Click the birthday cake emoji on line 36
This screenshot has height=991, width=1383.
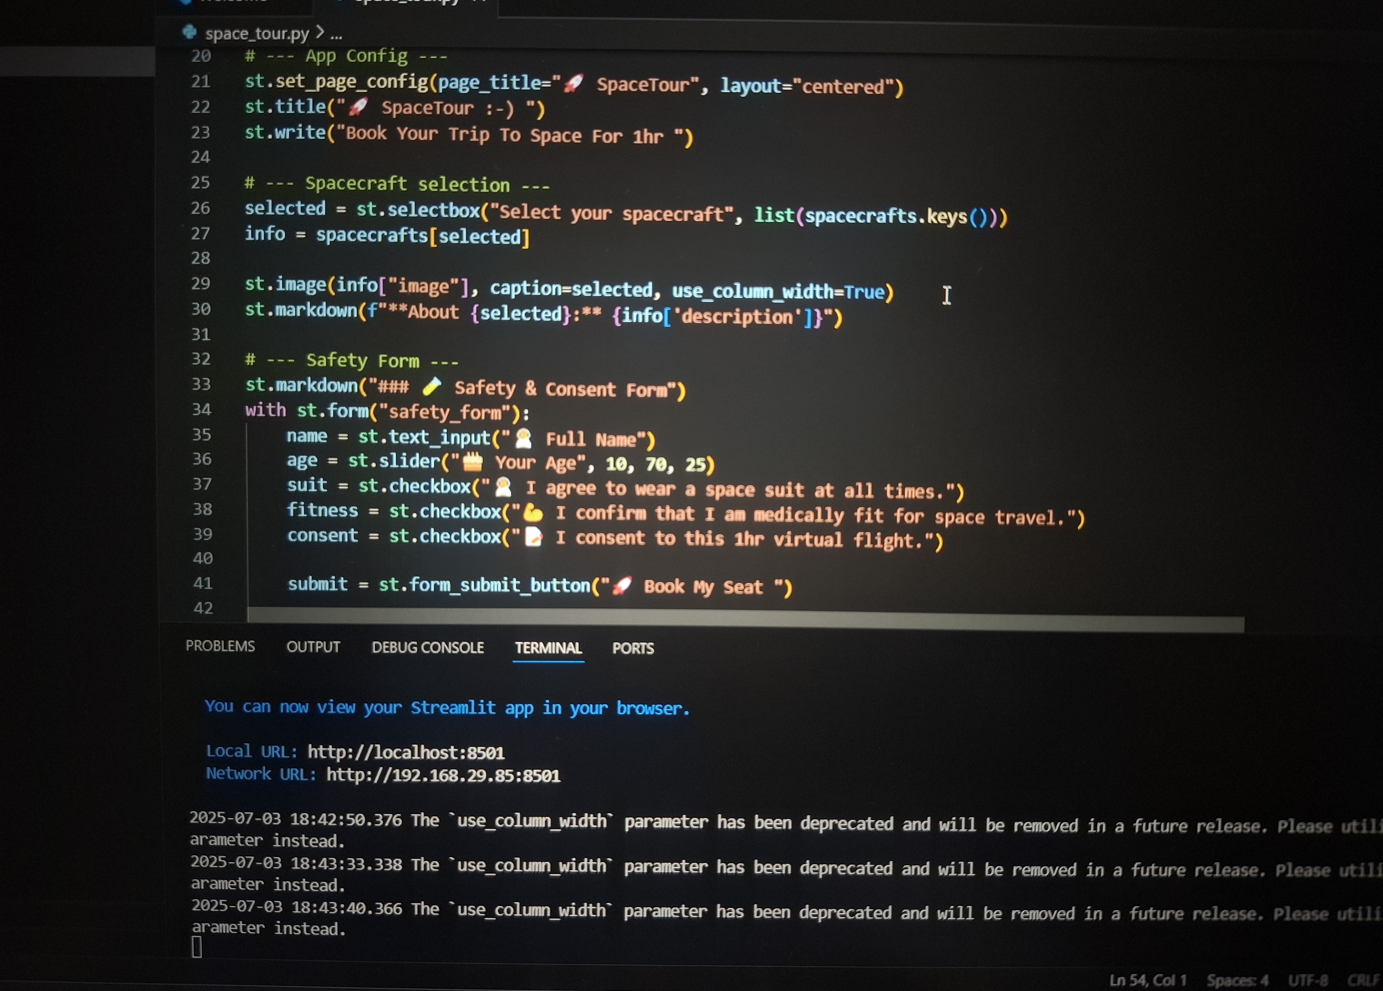tap(473, 463)
